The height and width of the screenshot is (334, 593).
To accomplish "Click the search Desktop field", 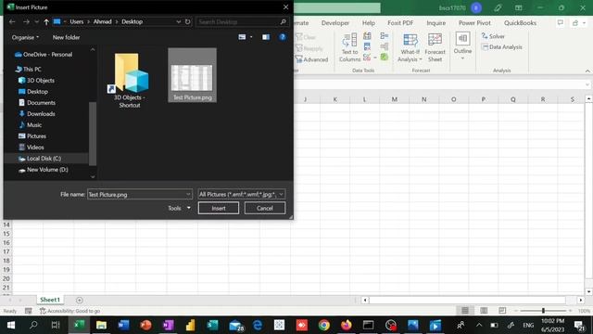I will (242, 22).
